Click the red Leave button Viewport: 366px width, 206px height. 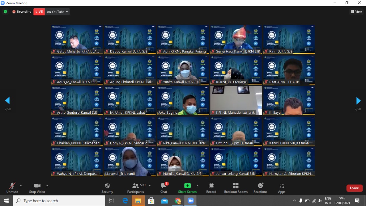click(x=354, y=188)
